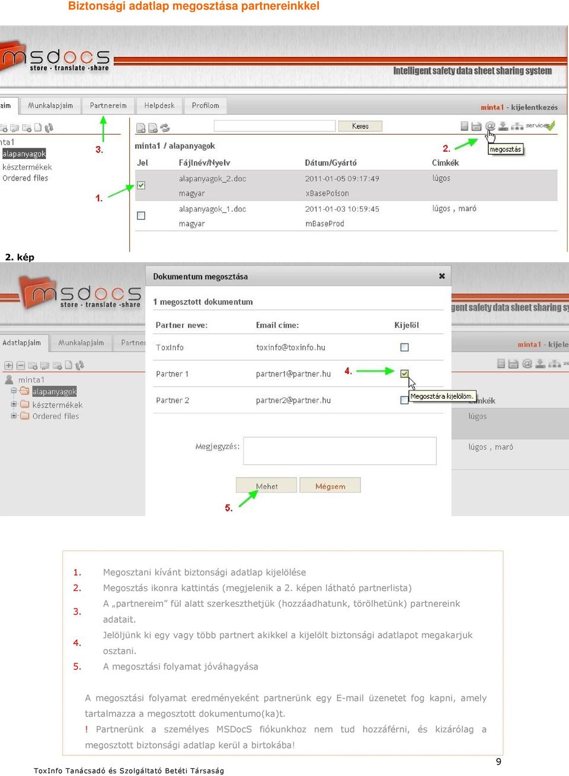Screen dimensions: 569x776
Task: Expand the késztermékek folder in lower tree
Action: (x=14, y=404)
